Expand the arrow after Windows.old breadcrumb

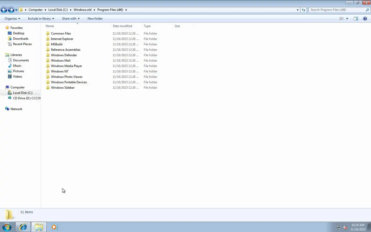94,10
